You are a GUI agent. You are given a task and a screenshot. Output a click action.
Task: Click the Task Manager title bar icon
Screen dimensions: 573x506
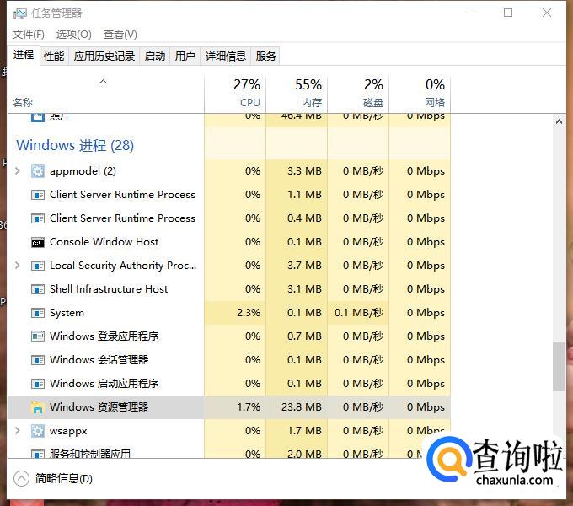click(19, 13)
